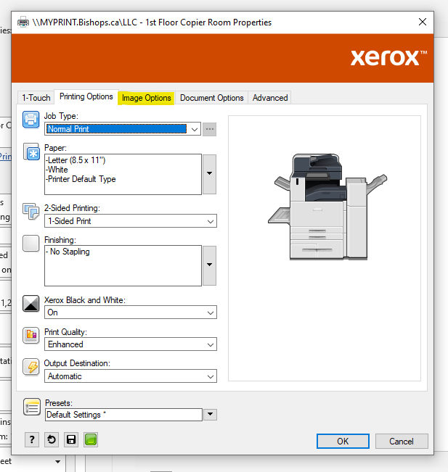Click the green status indicator button

[x=91, y=440]
